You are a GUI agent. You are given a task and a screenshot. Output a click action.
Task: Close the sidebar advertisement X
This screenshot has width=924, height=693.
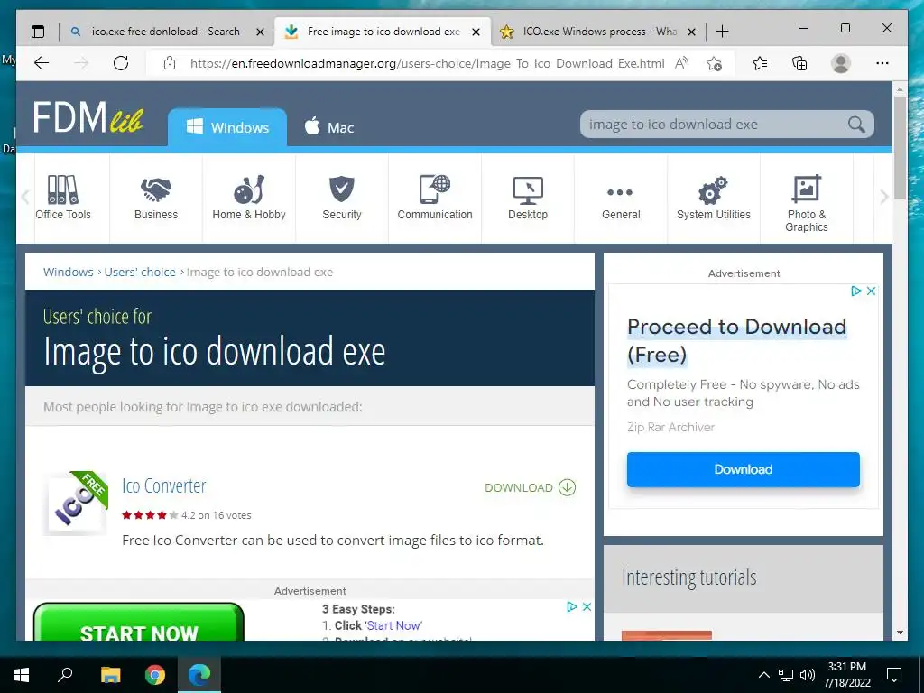(871, 291)
